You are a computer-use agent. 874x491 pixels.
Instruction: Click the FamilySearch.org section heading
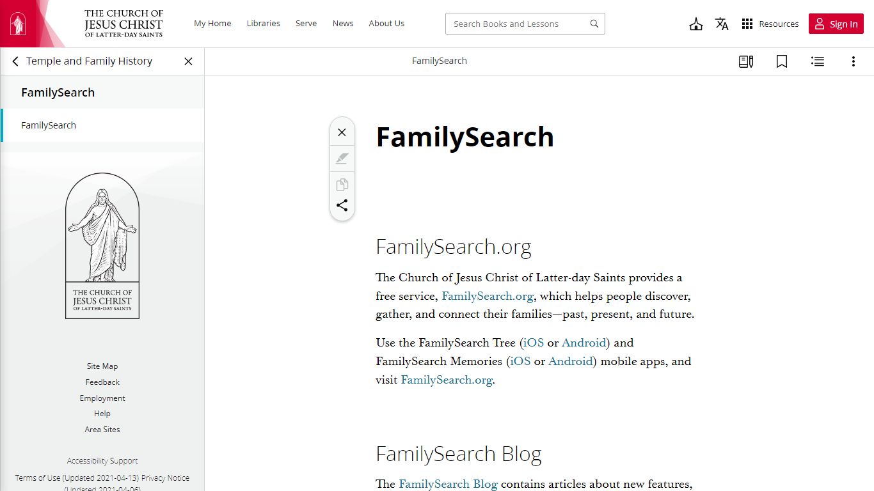click(x=454, y=247)
